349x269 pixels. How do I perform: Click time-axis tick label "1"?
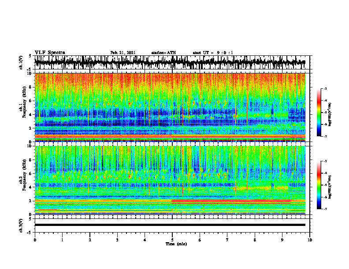(62, 240)
